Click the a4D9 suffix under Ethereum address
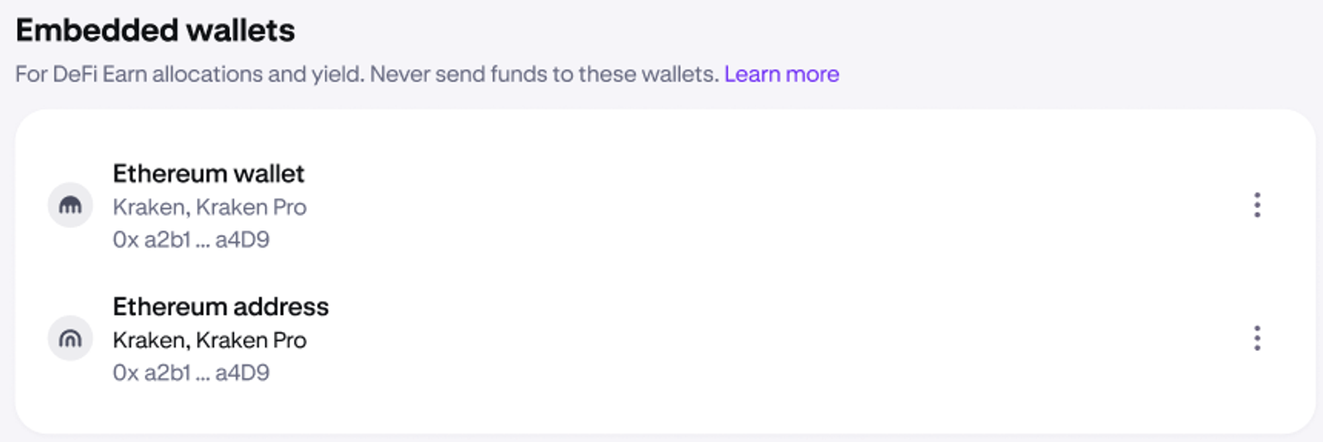This screenshot has height=442, width=1323. pos(242,372)
